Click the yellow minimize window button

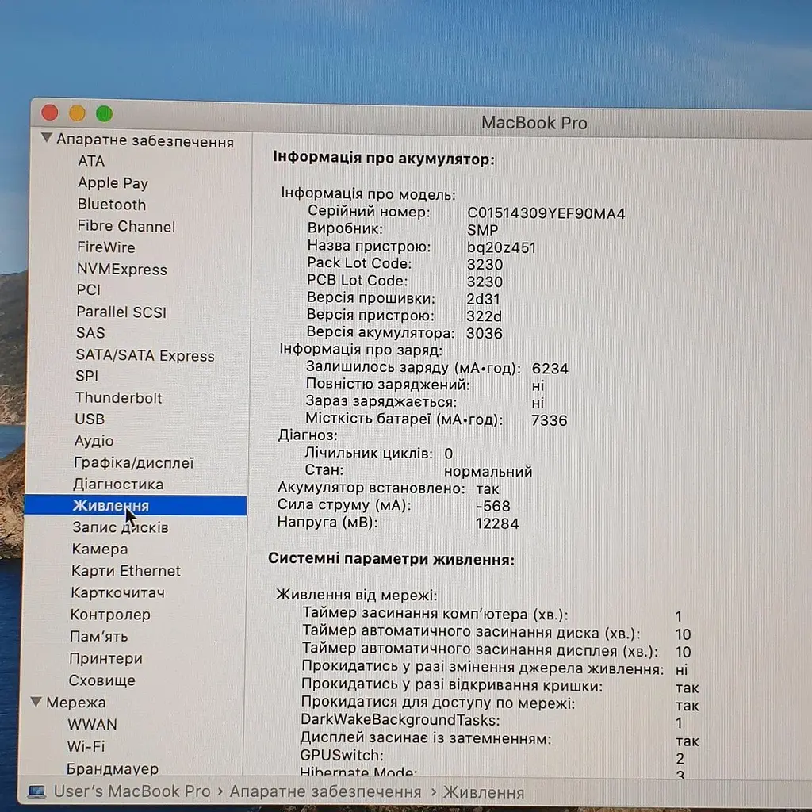77,113
